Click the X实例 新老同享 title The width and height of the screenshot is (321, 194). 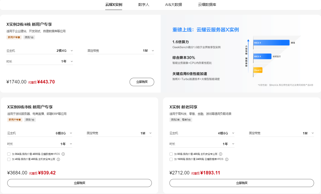coord(183,107)
